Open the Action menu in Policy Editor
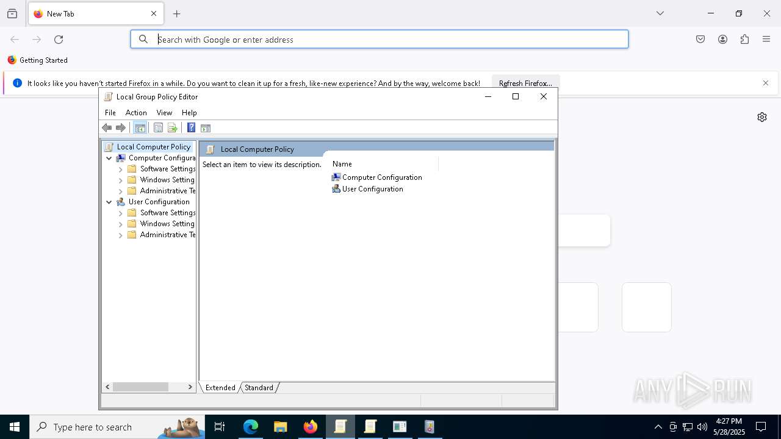This screenshot has width=781, height=439. coord(136,113)
